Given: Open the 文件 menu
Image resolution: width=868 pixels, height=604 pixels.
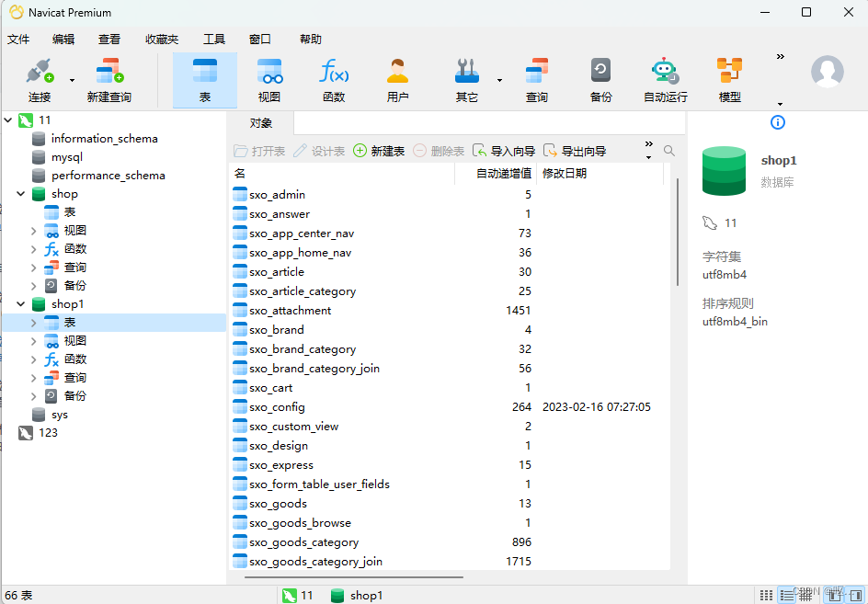Looking at the screenshot, I should pyautogui.click(x=18, y=40).
